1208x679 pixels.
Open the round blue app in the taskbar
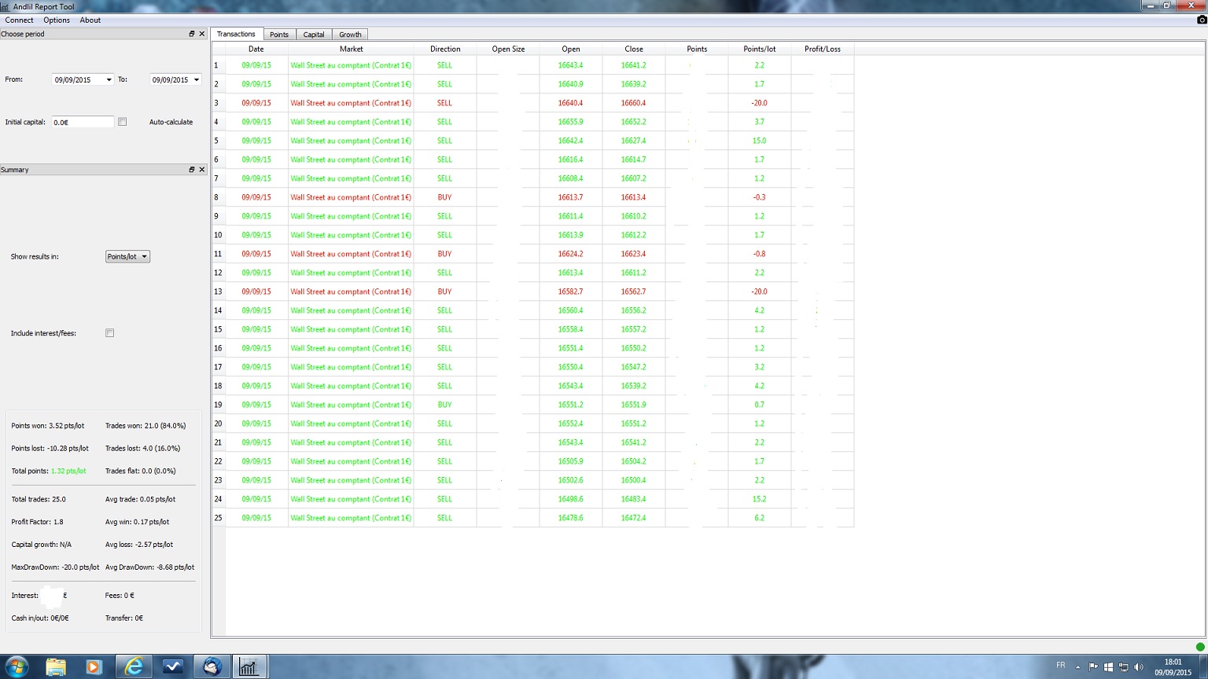click(x=212, y=666)
